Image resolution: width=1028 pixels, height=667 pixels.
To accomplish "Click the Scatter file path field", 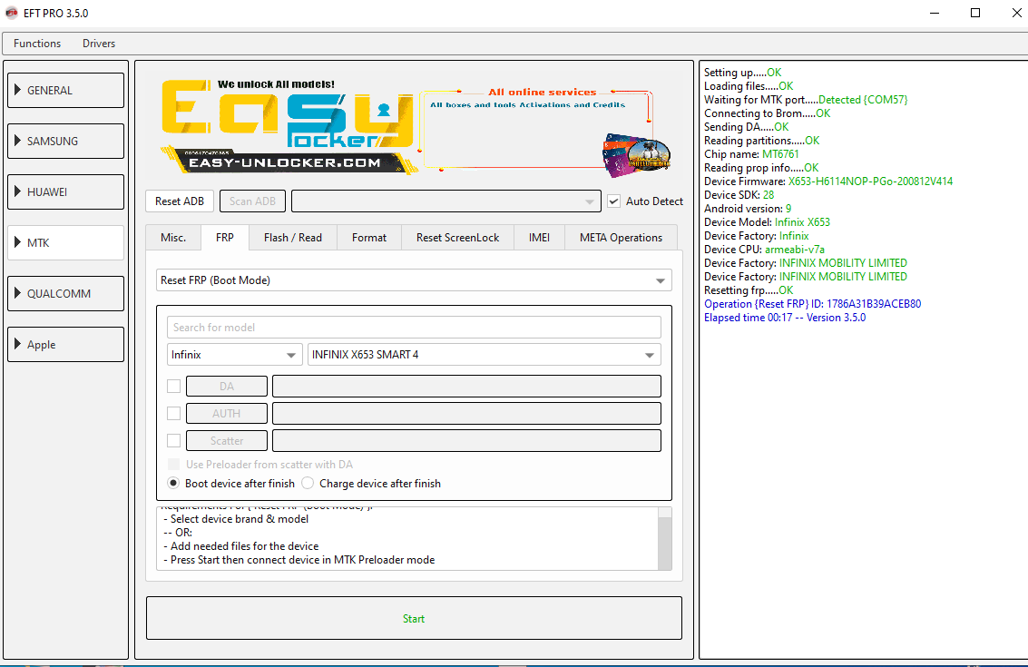I will click(466, 441).
